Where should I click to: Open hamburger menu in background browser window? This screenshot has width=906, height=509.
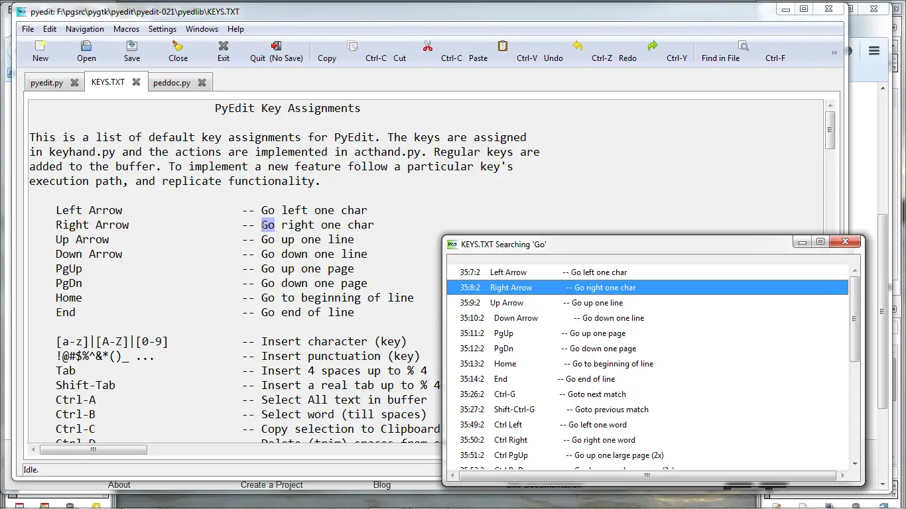(874, 50)
